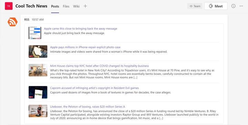The image size is (248, 125).
Task: Click the Capcom article thumbnail
Action: point(38,92)
